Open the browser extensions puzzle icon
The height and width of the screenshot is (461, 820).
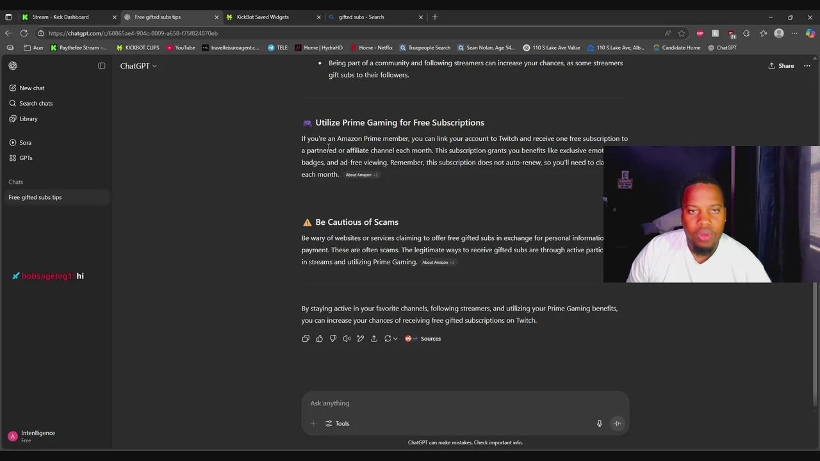(x=746, y=33)
